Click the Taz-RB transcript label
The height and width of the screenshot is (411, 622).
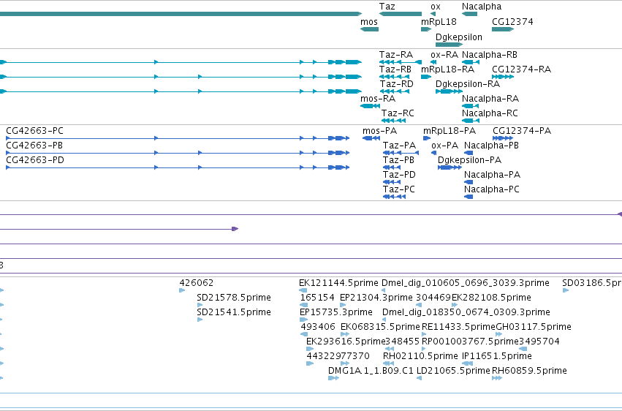395,69
